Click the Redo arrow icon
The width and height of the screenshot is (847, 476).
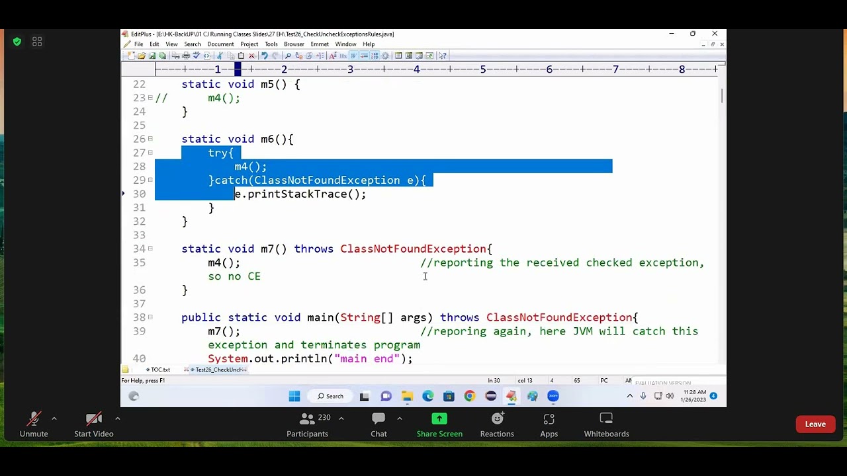[x=275, y=56]
